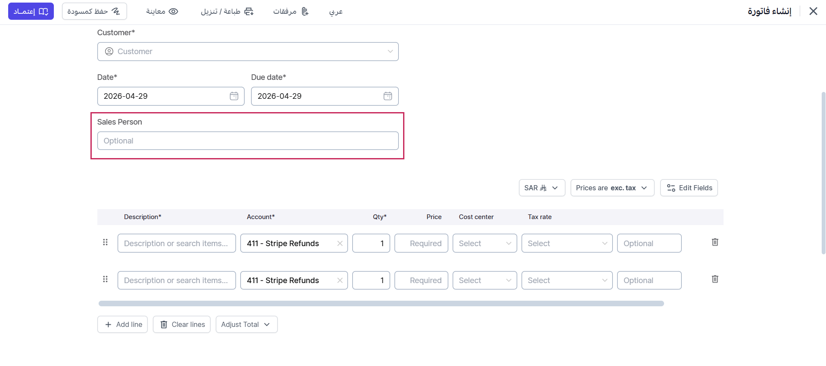Clear the account in first line using X
This screenshot has height=366, width=826.
click(x=340, y=244)
